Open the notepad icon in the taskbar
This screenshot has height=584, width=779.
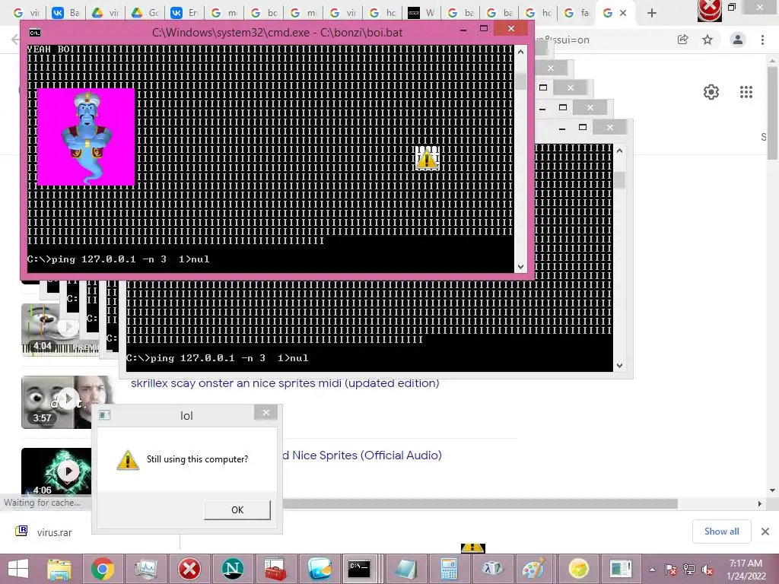[406, 569]
